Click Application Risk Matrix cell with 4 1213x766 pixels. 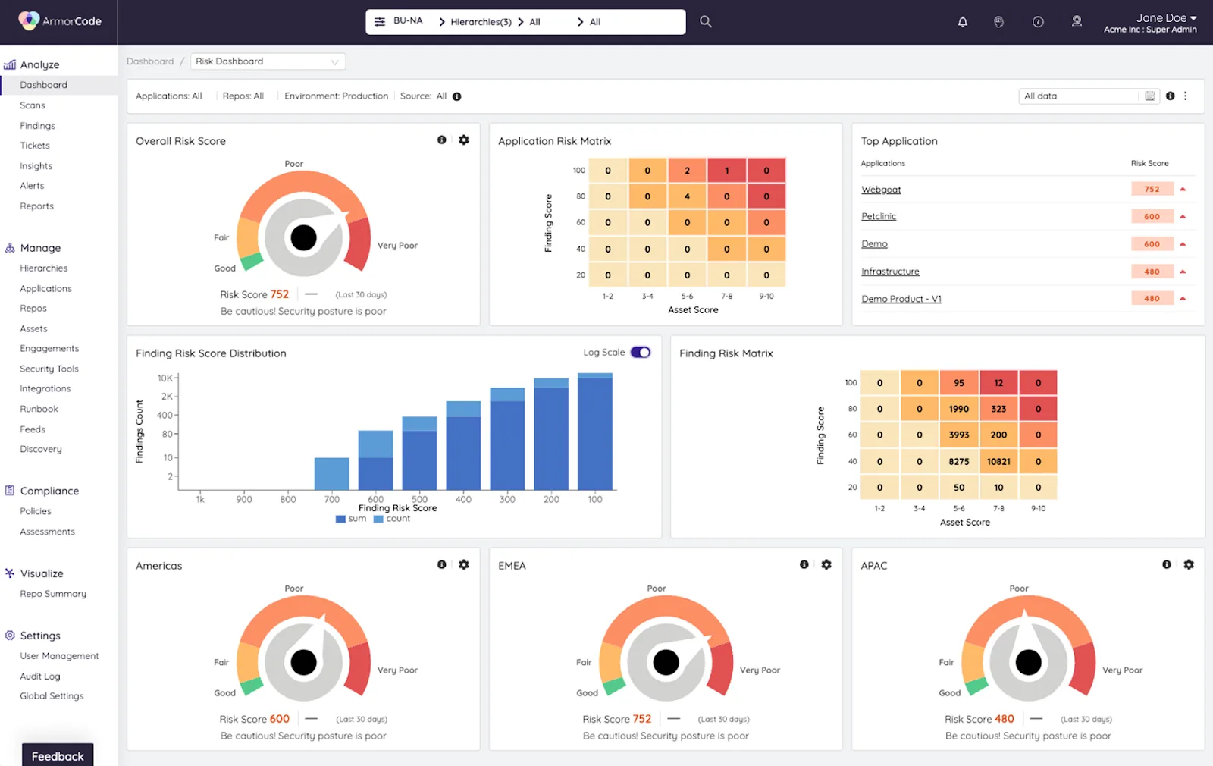(687, 196)
